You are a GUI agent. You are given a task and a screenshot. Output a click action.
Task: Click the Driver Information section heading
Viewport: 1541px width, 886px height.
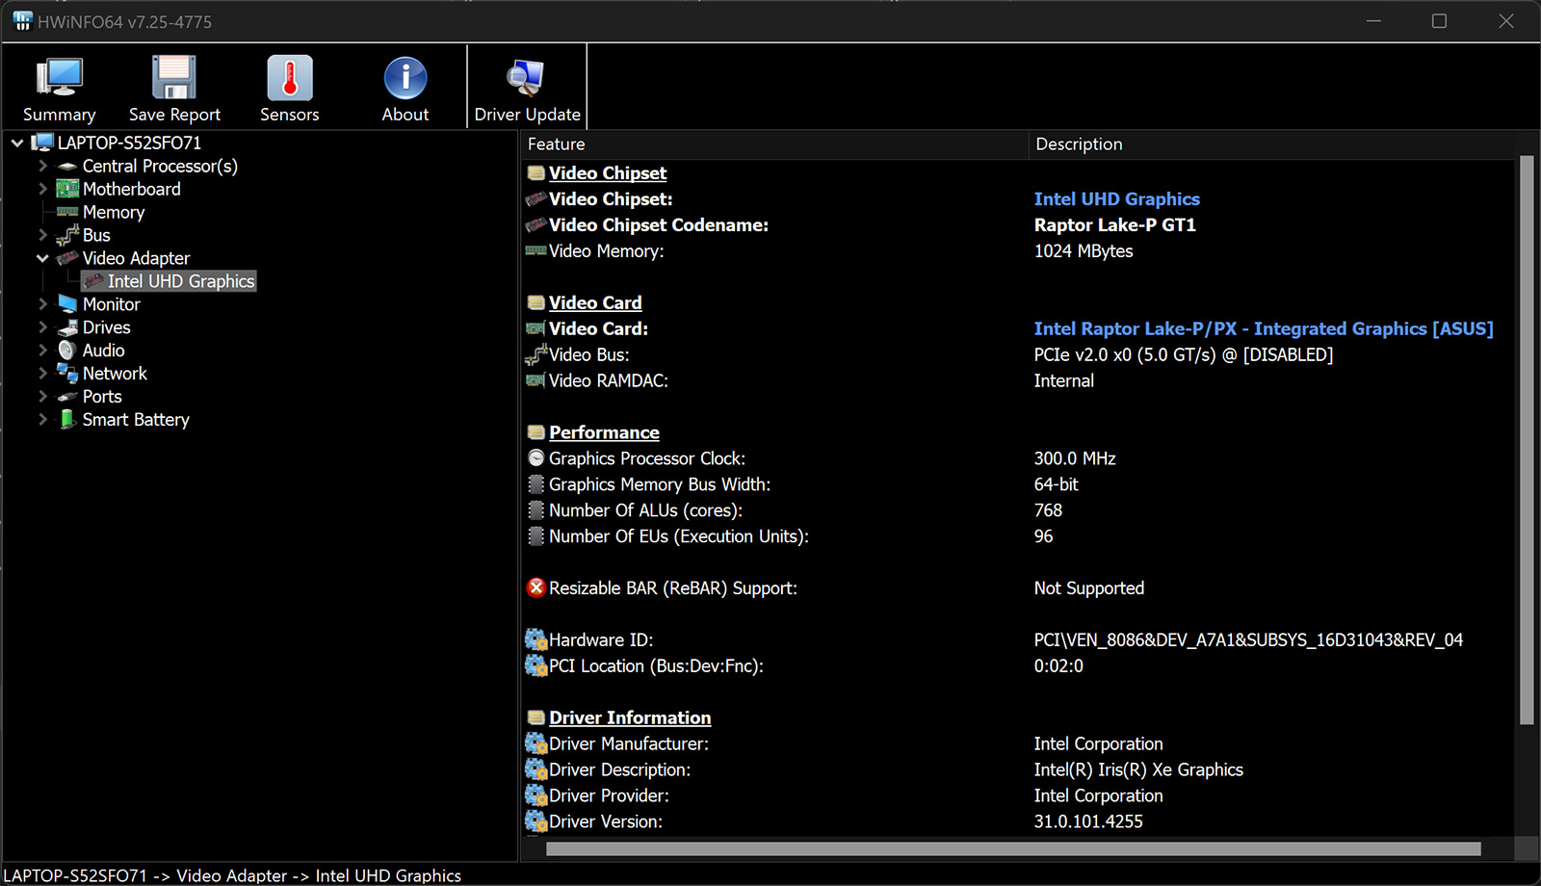630,717
